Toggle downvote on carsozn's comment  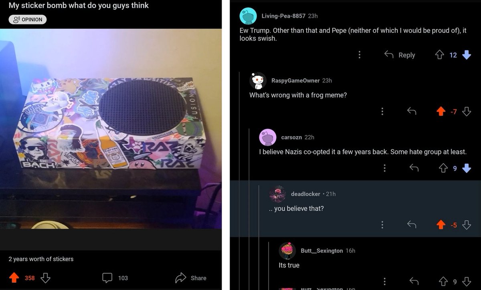[x=466, y=169]
